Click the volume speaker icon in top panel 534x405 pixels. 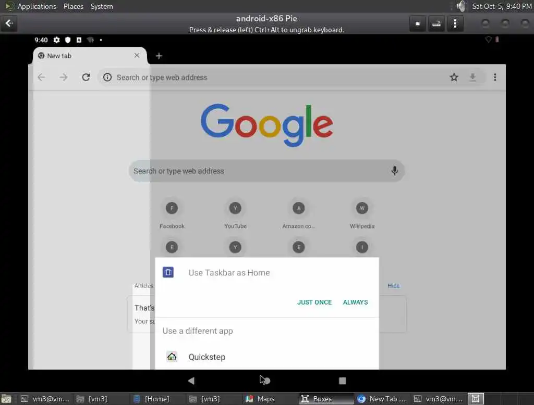(x=461, y=6)
